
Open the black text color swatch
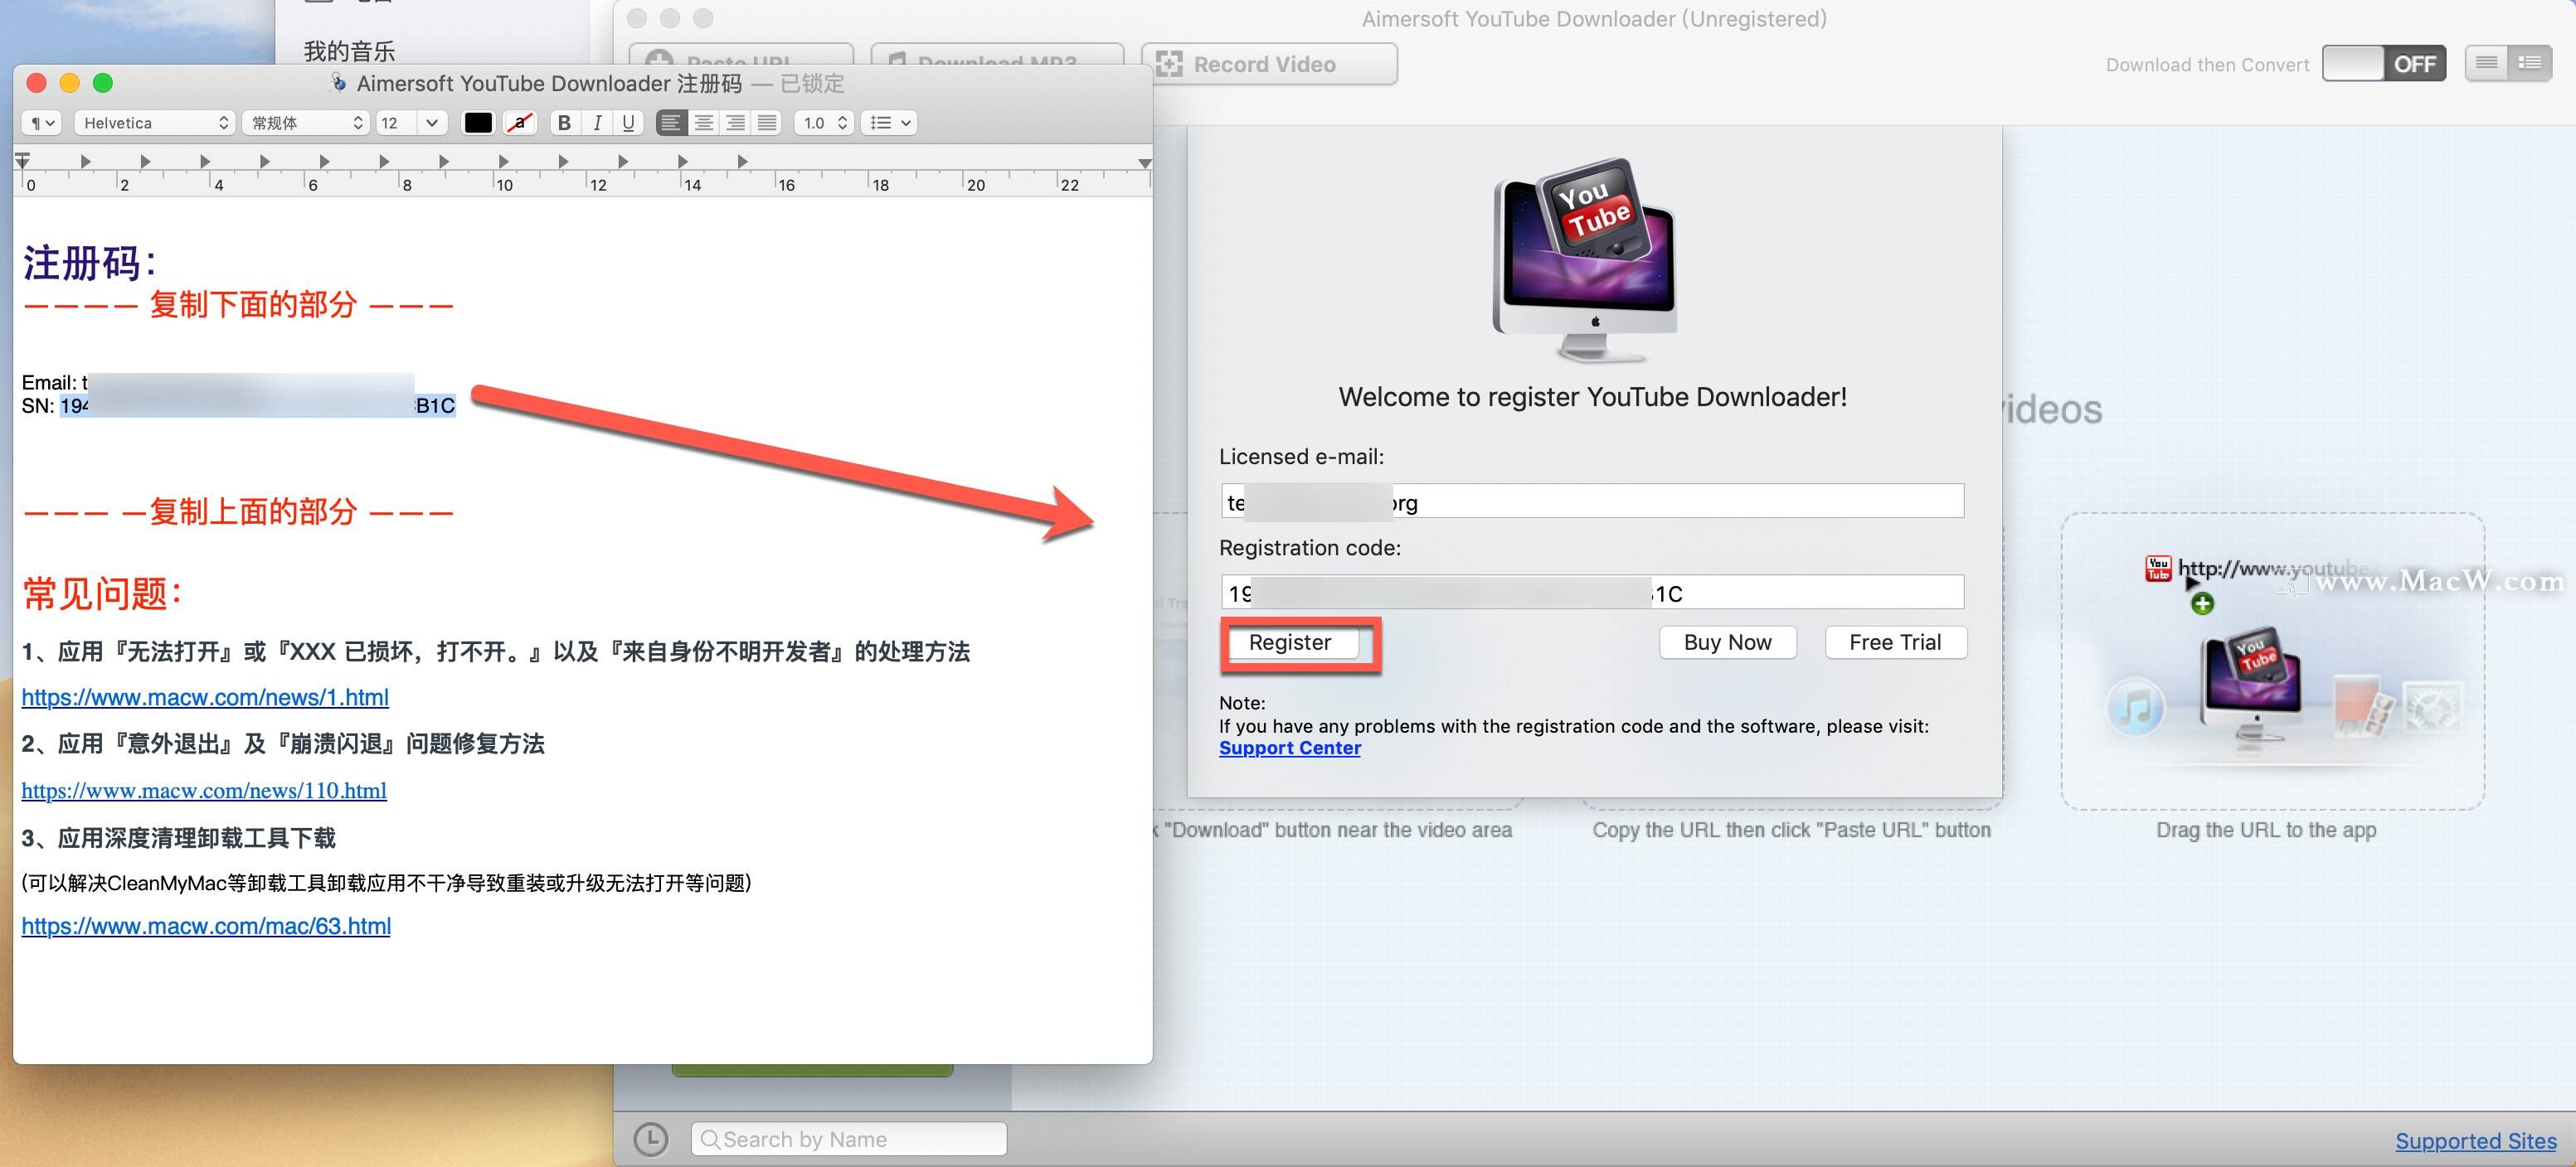(478, 123)
